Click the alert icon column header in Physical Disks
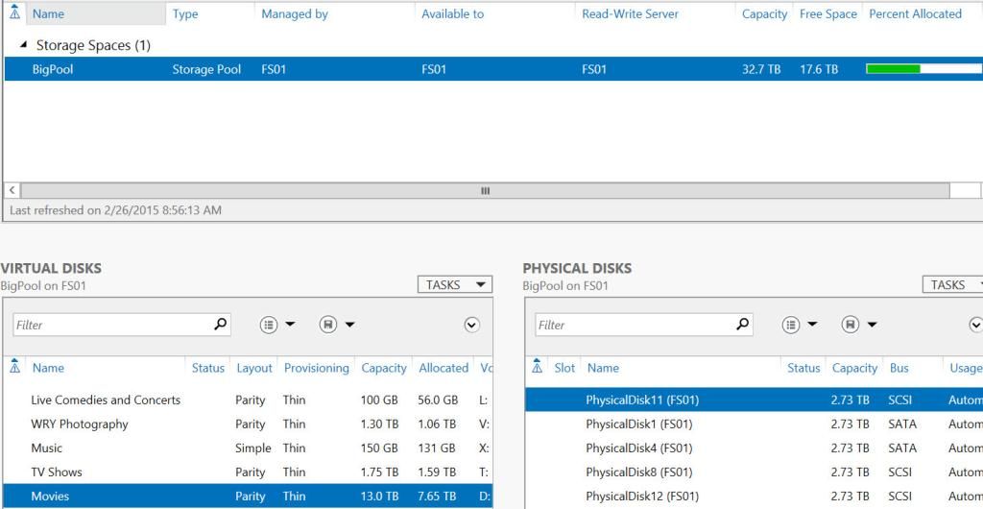This screenshot has width=983, height=509. pyautogui.click(x=537, y=368)
